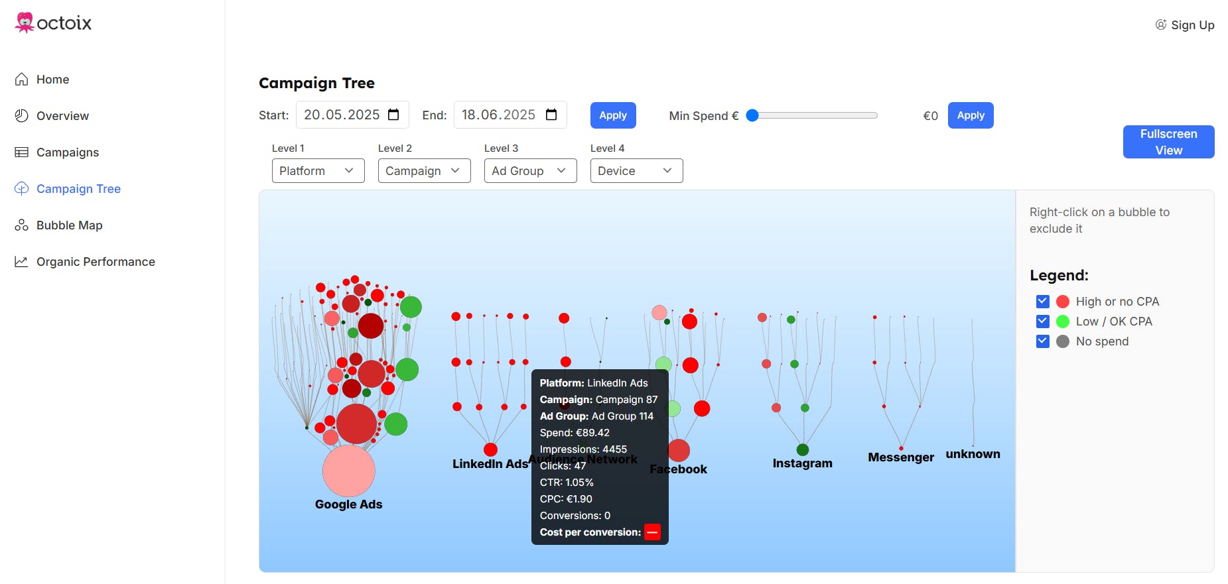Select the Messenger root node
Screen dimensions: 1228x584
pyautogui.click(x=901, y=448)
